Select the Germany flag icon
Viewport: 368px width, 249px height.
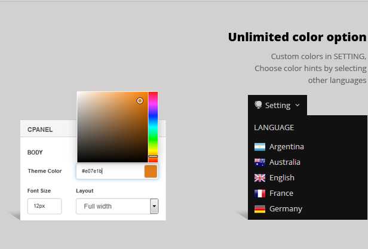260,209
